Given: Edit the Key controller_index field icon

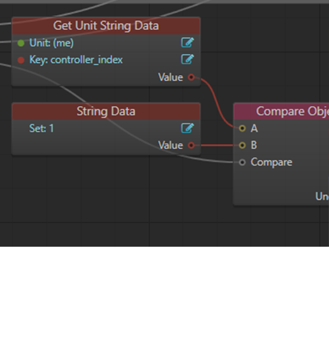Looking at the screenshot, I should (187, 60).
